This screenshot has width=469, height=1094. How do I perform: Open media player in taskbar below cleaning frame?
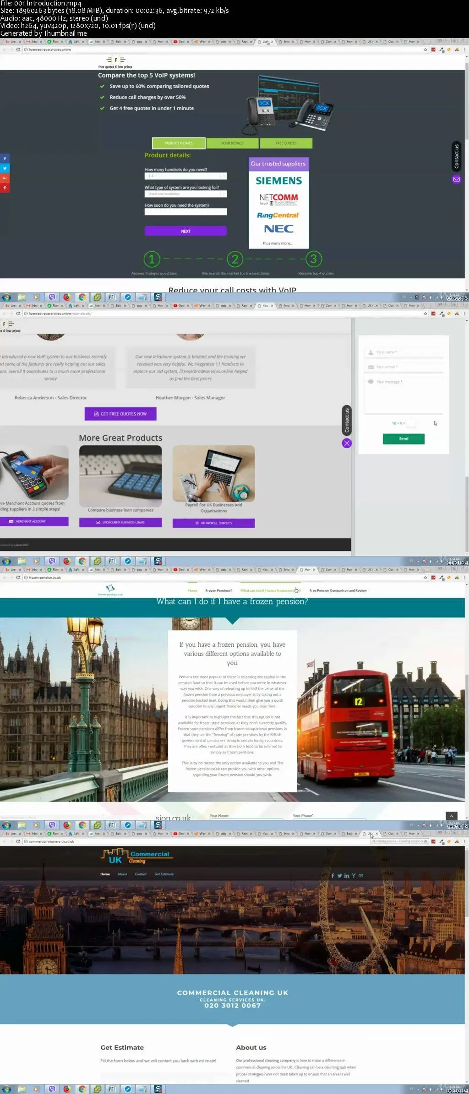[x=36, y=1089]
